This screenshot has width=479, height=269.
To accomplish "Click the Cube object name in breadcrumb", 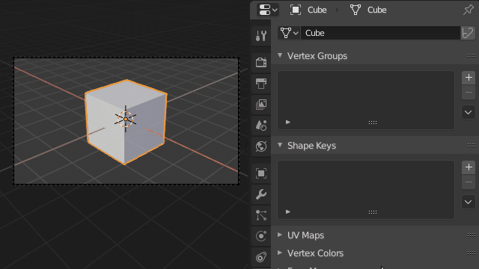I will [x=317, y=10].
